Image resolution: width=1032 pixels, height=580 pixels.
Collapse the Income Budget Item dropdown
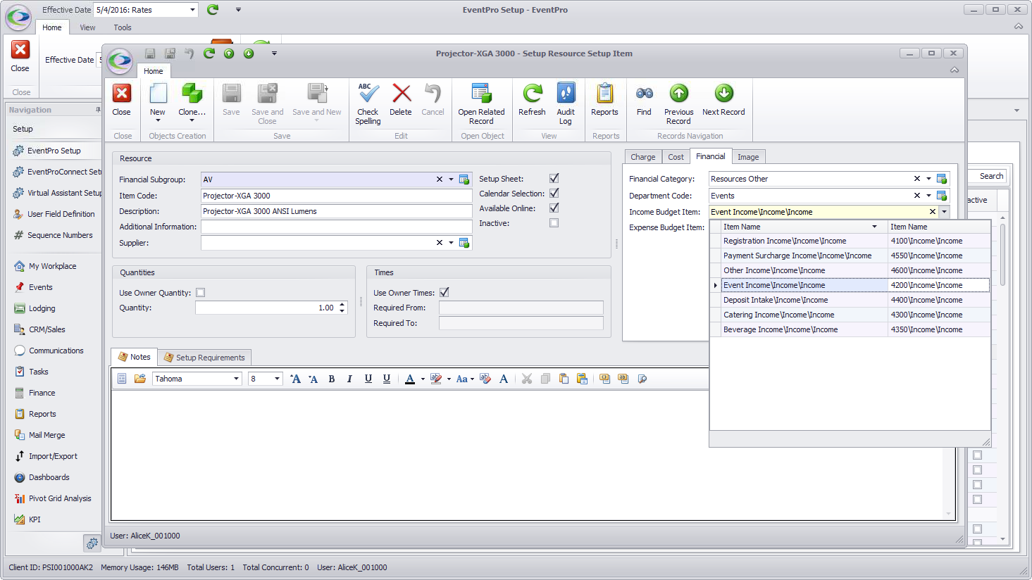click(x=945, y=212)
